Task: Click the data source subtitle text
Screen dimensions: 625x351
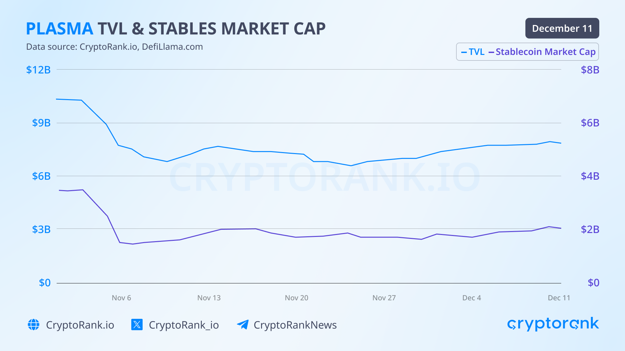Action: pos(114,47)
